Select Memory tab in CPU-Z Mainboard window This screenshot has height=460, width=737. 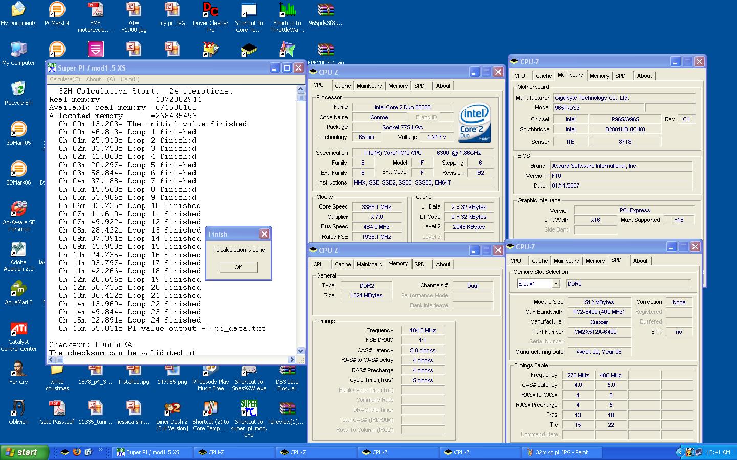pos(599,76)
